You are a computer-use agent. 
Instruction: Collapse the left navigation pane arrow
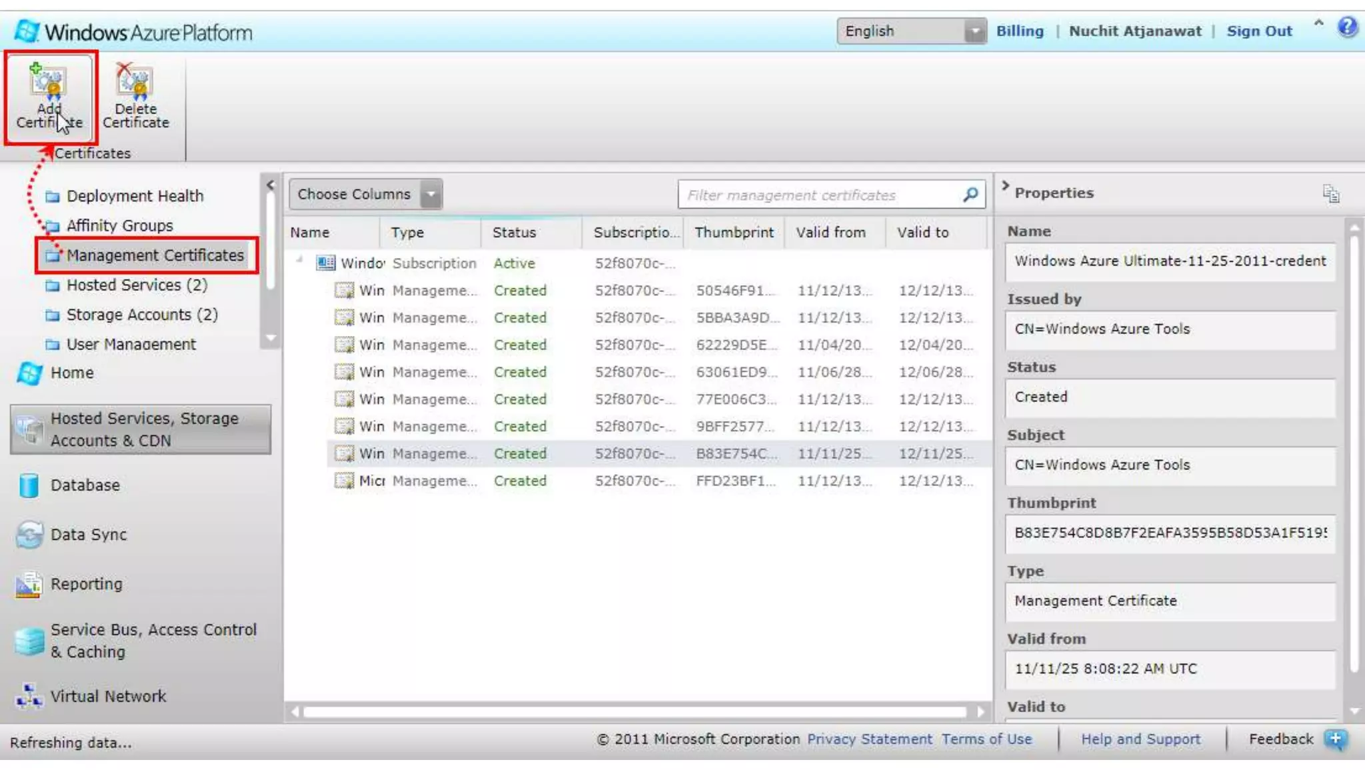tap(270, 185)
